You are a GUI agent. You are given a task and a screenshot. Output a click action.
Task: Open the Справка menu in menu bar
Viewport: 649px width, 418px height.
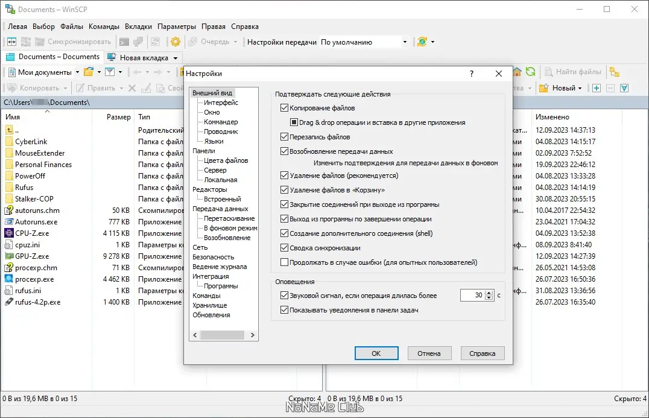[245, 27]
